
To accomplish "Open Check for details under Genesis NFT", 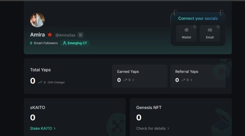I will coord(153,129).
